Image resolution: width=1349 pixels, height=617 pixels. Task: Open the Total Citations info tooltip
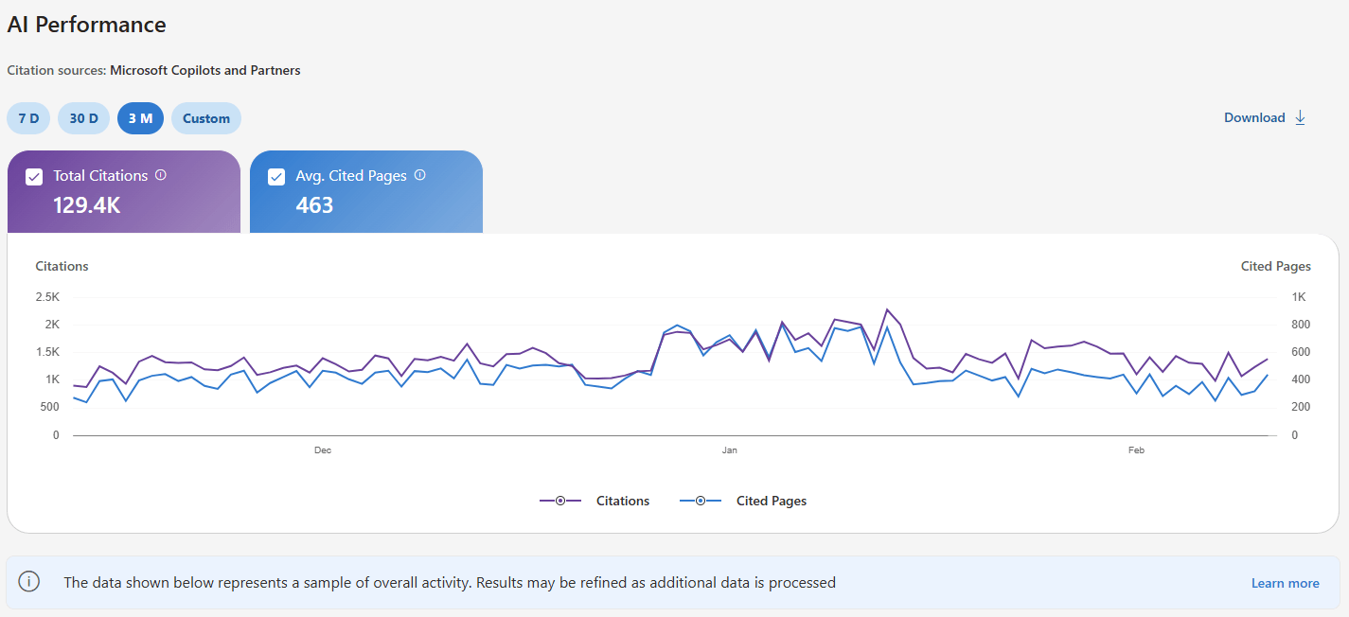point(160,174)
